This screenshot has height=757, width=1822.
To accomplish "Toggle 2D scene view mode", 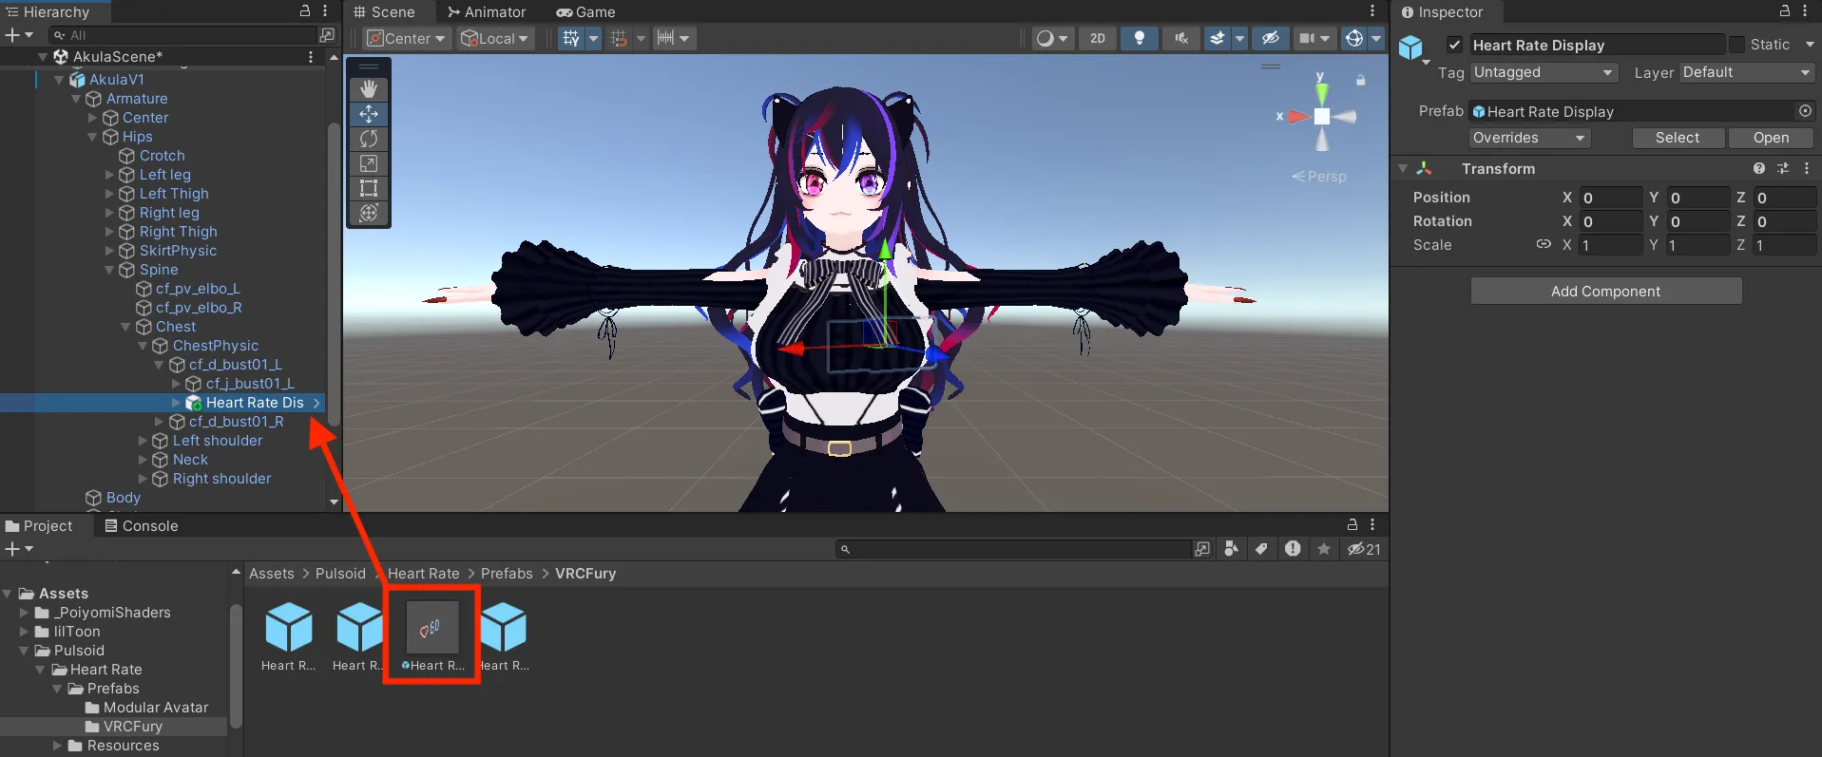I will click(1098, 38).
